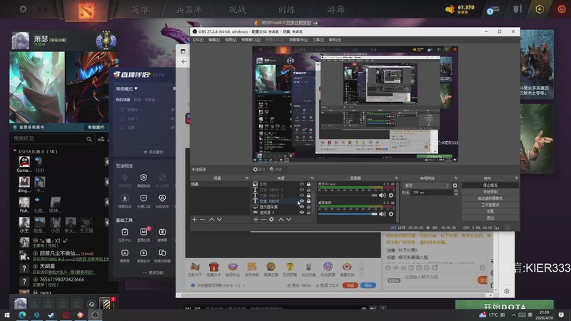571x321 pixels.
Task: Open OBS 工具(T) menu
Action: click(318, 40)
